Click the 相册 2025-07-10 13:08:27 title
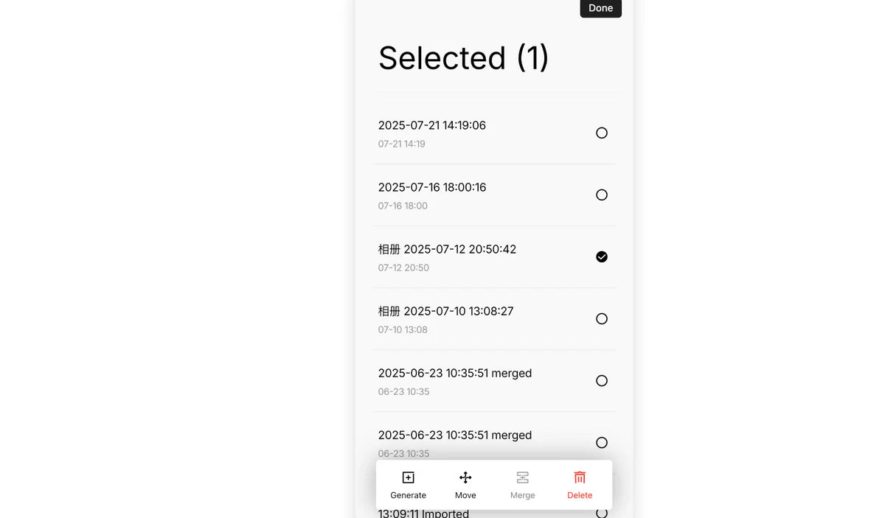 [445, 311]
